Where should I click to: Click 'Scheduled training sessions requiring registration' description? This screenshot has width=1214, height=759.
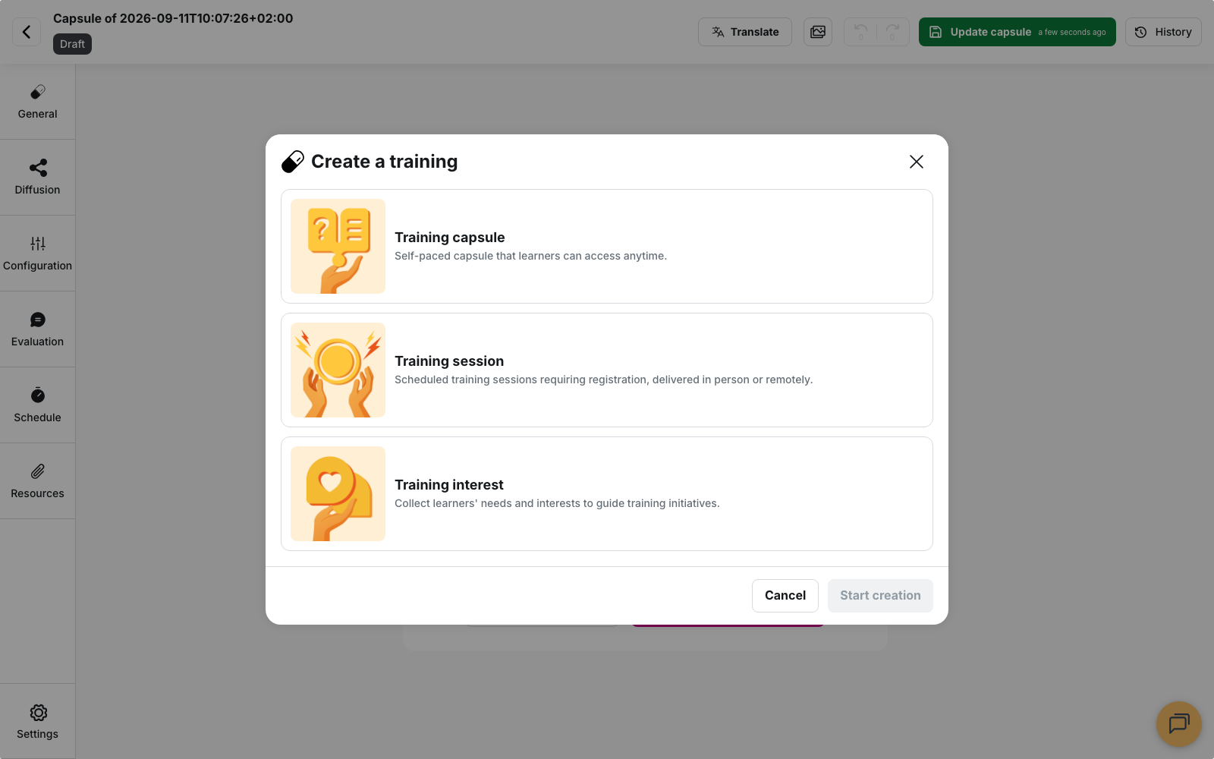coord(603,379)
